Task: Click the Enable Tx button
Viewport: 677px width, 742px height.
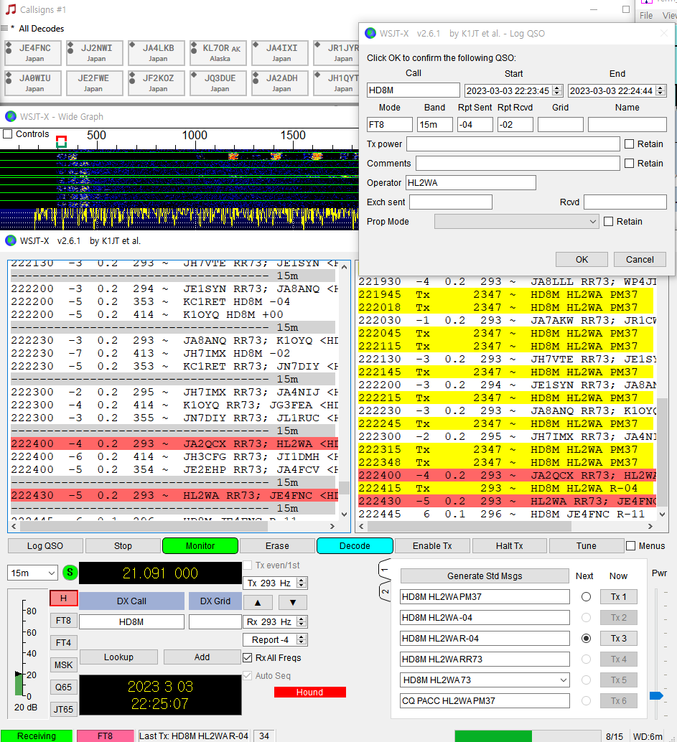Action: coord(431,545)
